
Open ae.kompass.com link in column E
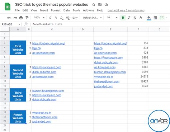105,67
